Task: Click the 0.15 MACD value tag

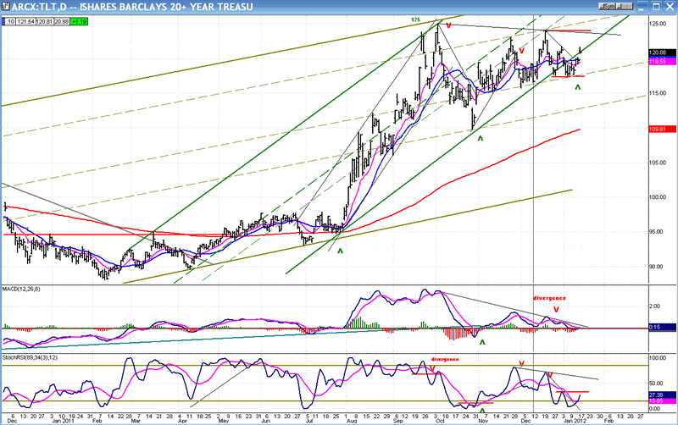Action: pyautogui.click(x=654, y=327)
